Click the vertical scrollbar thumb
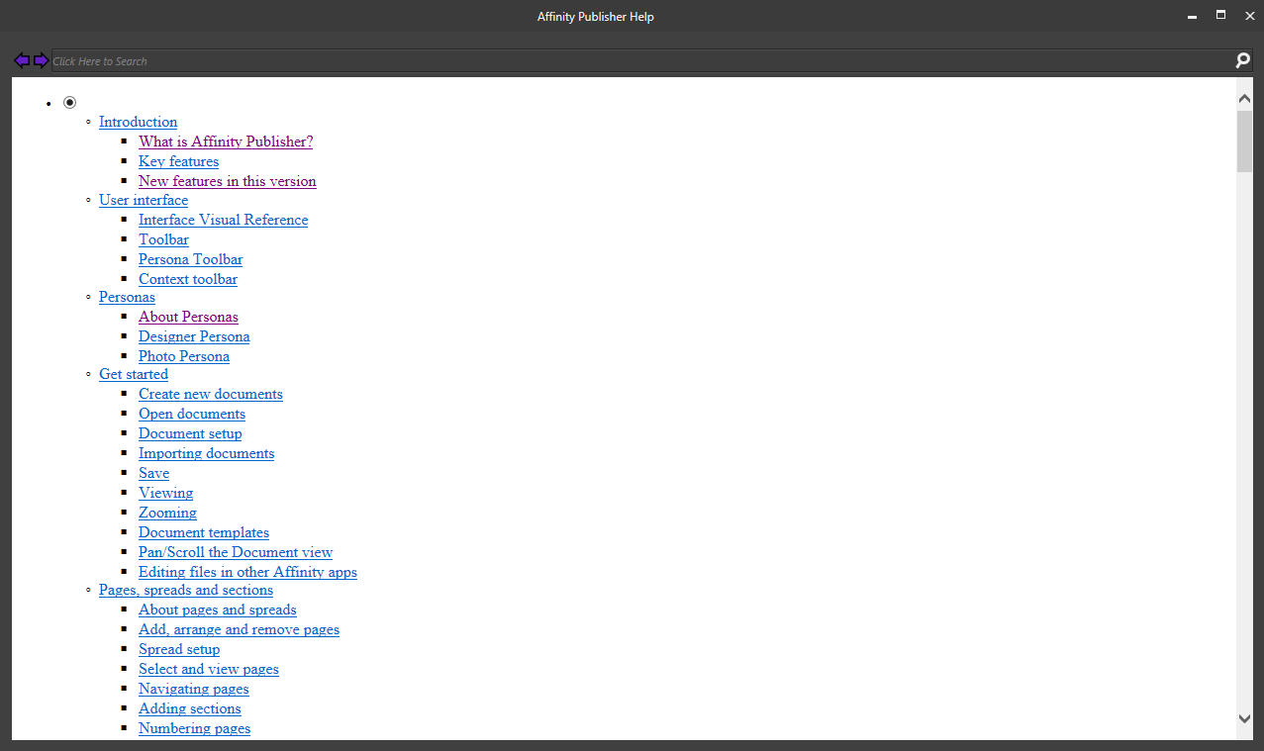The image size is (1264, 751). [x=1244, y=141]
